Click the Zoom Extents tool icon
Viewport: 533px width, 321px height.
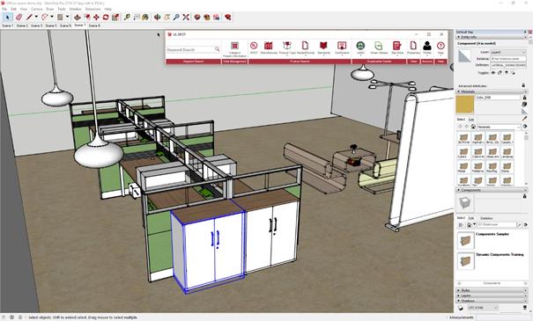[x=186, y=17]
